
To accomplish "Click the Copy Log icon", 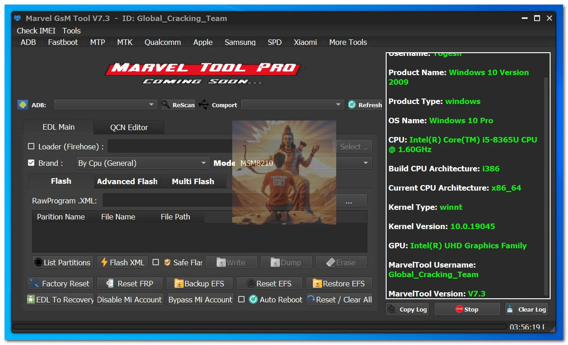I will [x=392, y=309].
